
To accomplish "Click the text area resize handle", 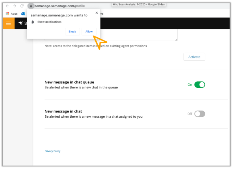I will [x=176, y=40].
